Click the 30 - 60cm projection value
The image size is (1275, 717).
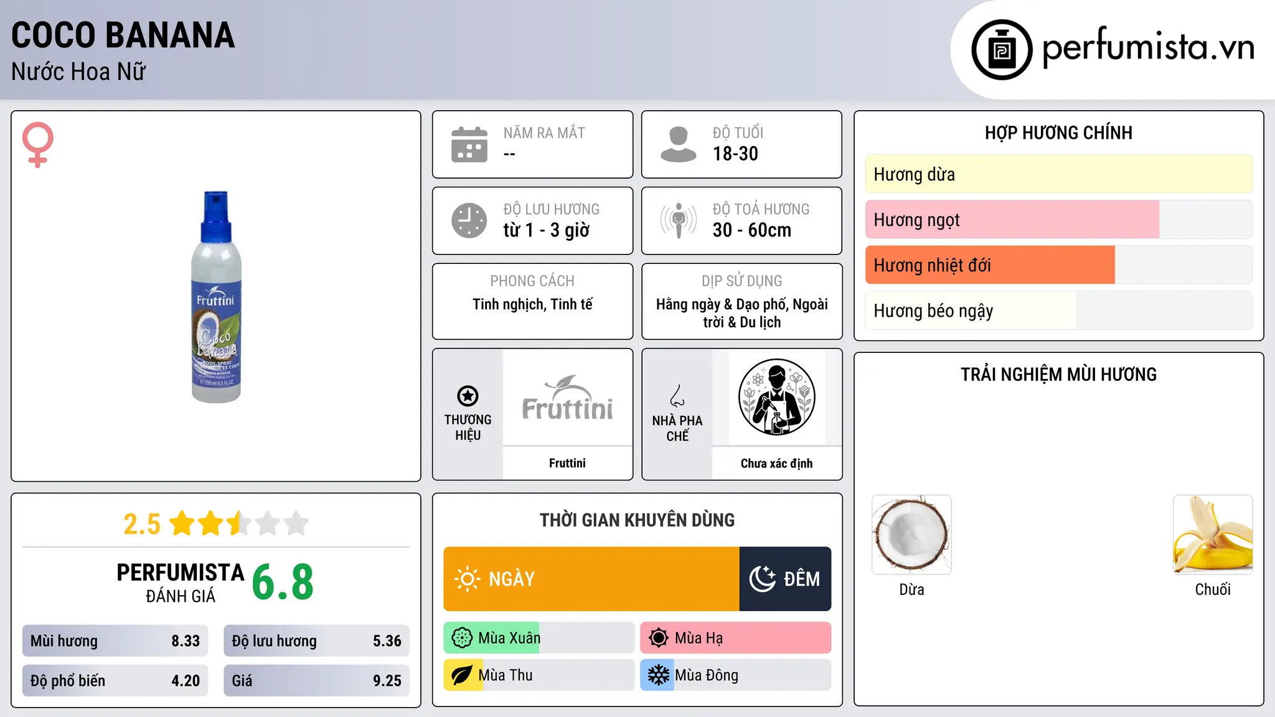[x=752, y=230]
